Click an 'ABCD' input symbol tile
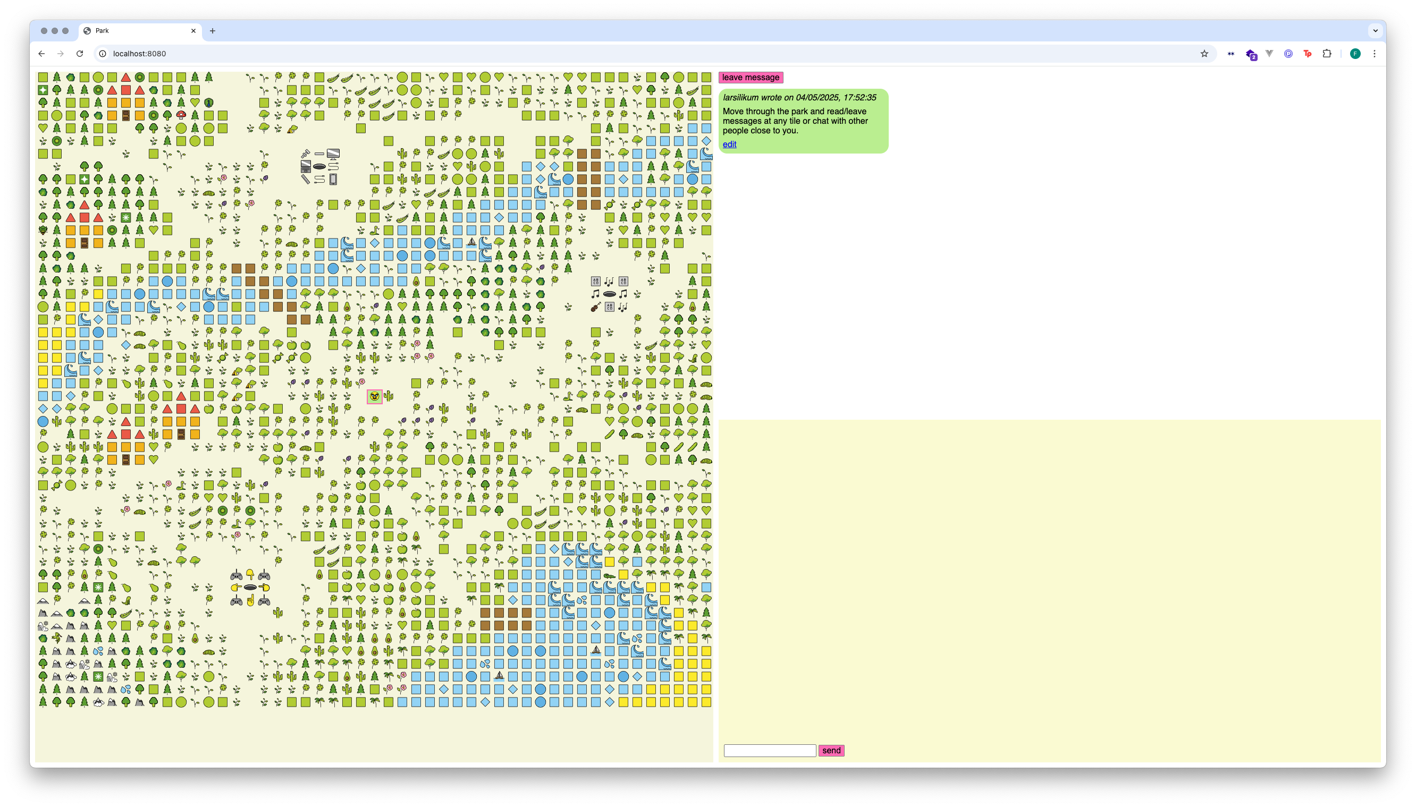Viewport: 1416px width, 807px height. coord(595,282)
